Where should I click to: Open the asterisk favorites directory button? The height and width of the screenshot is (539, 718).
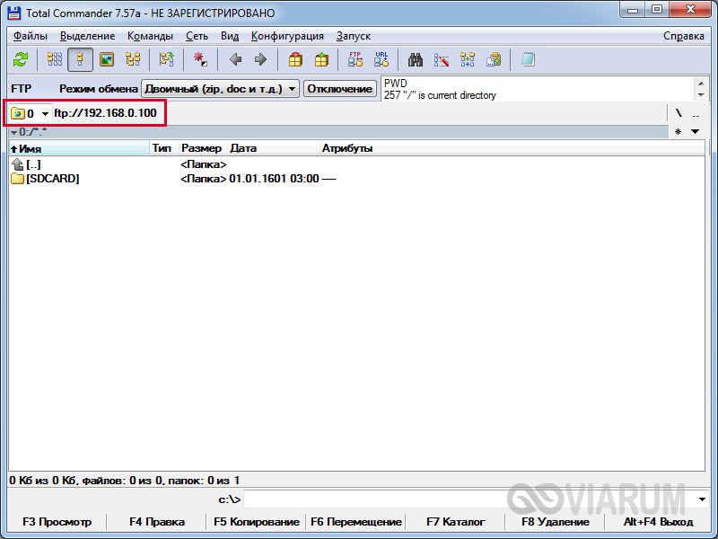pyautogui.click(x=678, y=132)
